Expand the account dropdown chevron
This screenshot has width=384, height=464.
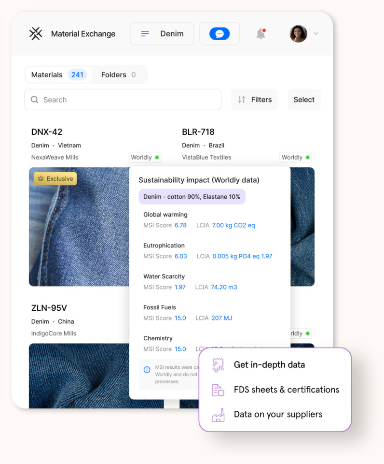click(316, 34)
